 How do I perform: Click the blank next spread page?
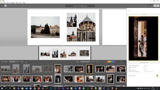114,27
